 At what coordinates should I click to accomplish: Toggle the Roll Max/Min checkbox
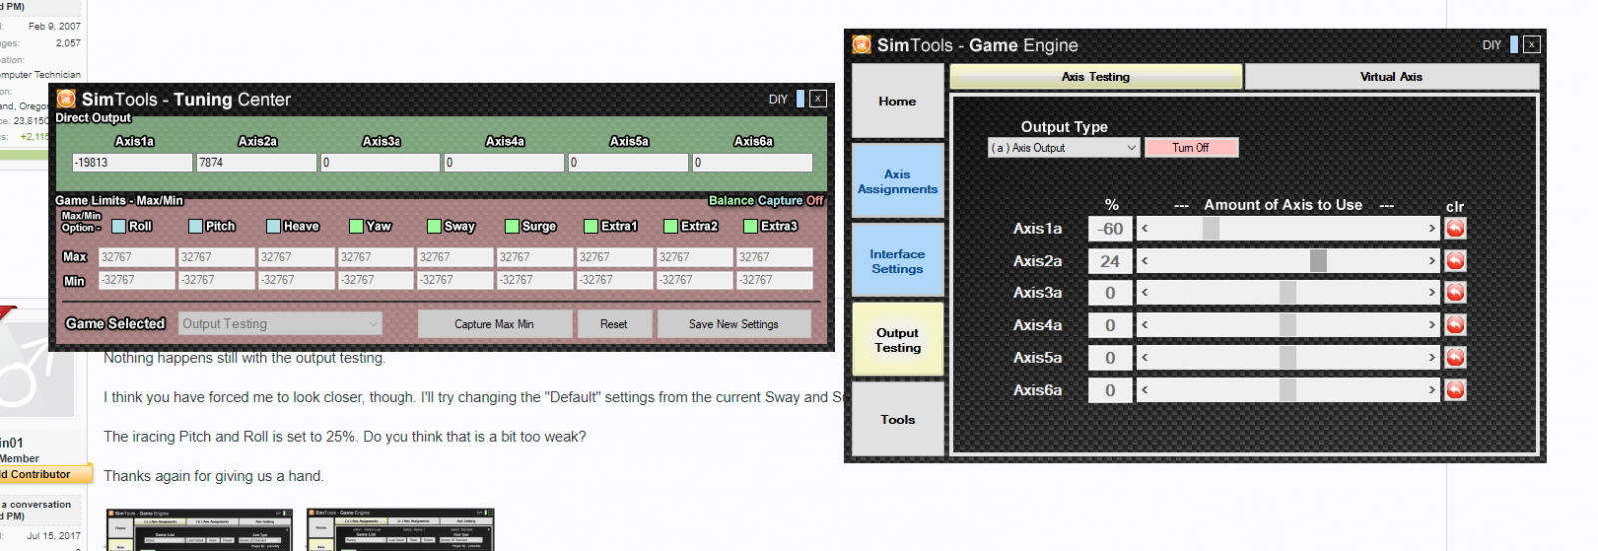tap(119, 226)
